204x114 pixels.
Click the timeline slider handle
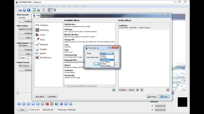coord(18,93)
